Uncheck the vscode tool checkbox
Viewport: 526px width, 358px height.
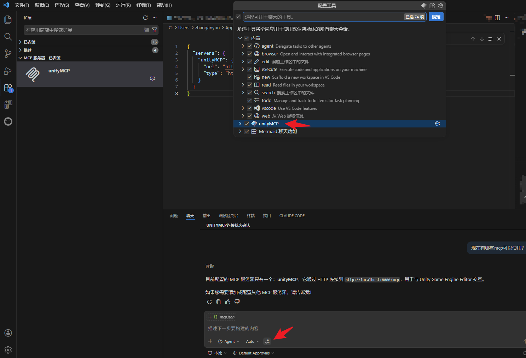pyautogui.click(x=250, y=108)
